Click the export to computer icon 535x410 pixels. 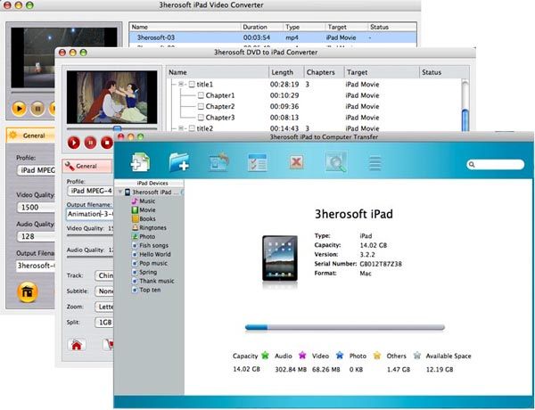coord(218,162)
